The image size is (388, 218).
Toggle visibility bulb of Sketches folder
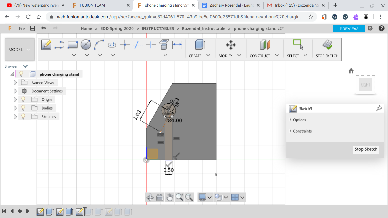23,116
